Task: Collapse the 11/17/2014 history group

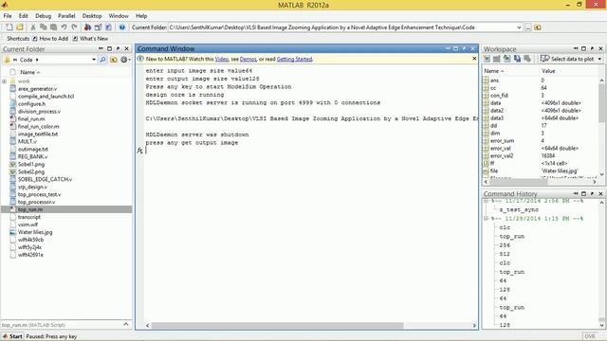Action: (x=487, y=201)
